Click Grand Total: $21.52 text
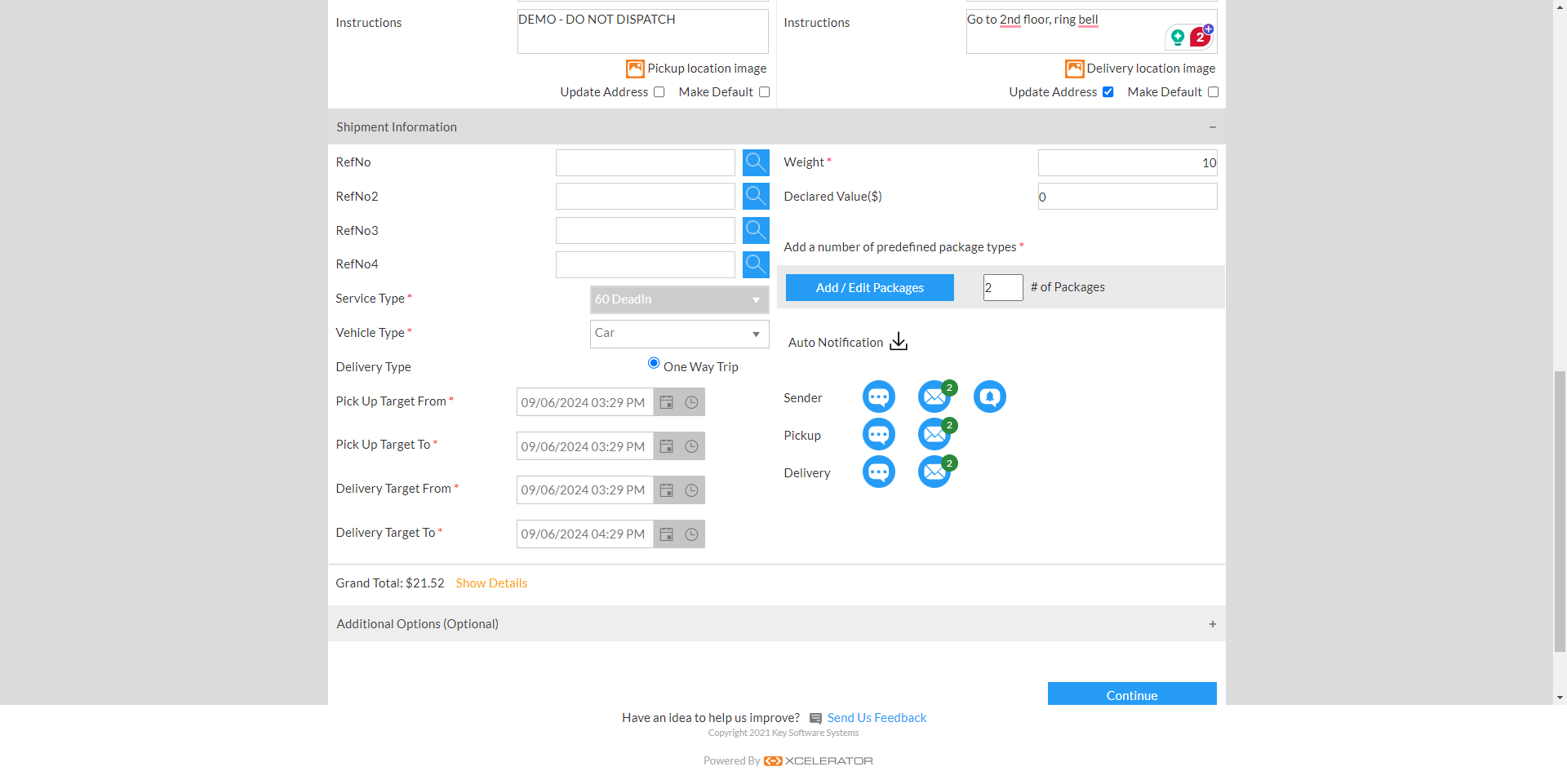Image resolution: width=1567 pixels, height=771 pixels. click(390, 583)
